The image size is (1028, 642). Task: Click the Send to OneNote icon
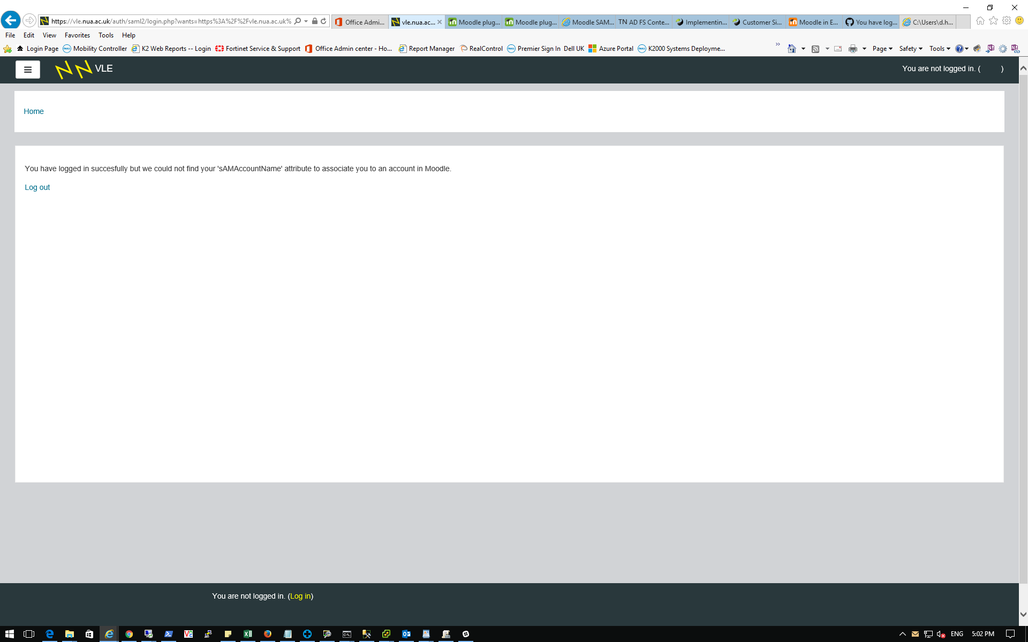point(991,49)
